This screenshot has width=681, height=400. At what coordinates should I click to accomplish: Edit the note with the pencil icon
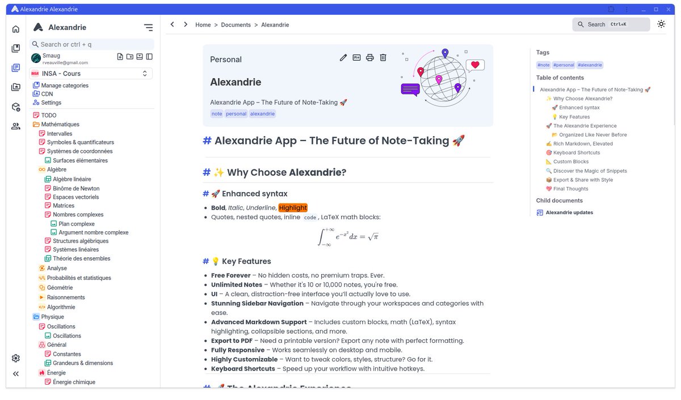[343, 57]
